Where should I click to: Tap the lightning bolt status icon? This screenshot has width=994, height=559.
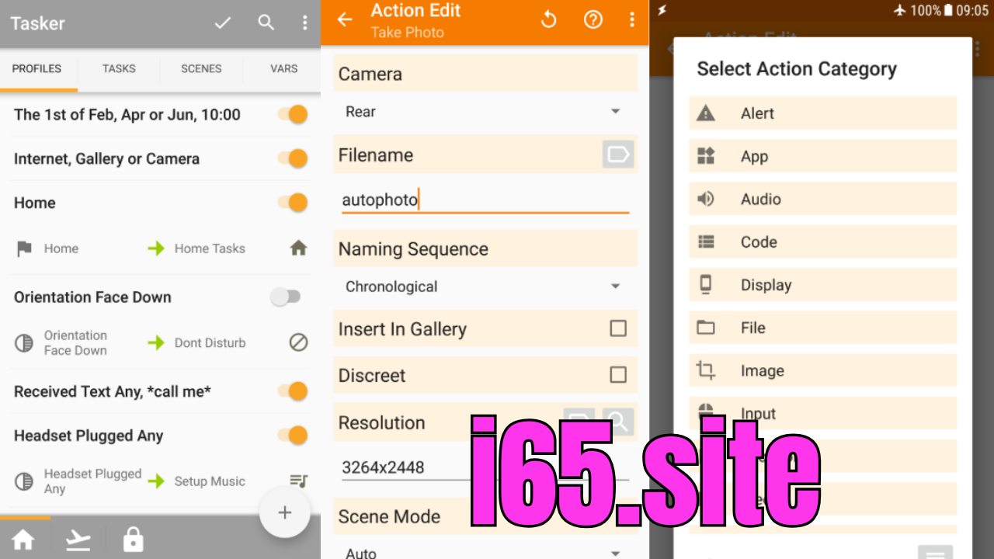click(x=662, y=10)
